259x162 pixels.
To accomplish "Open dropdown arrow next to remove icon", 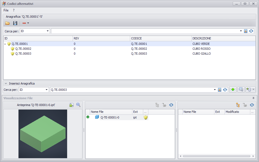I will pyautogui.click(x=28, y=23).
